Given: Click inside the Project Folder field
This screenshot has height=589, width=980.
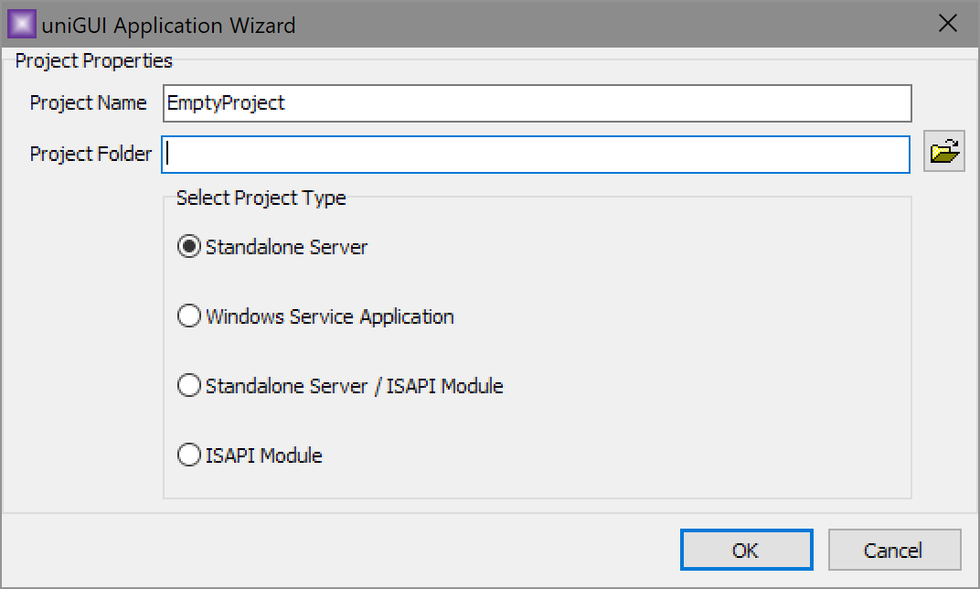Looking at the screenshot, I should [x=537, y=154].
